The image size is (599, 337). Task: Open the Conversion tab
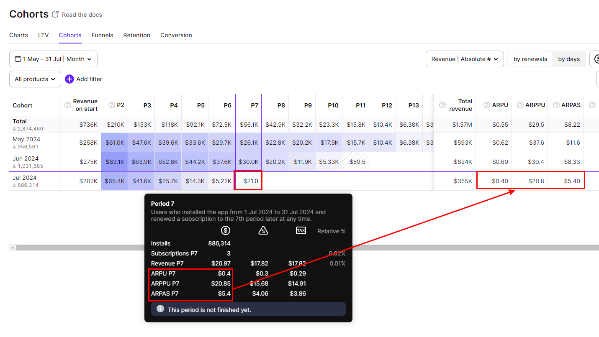point(176,35)
